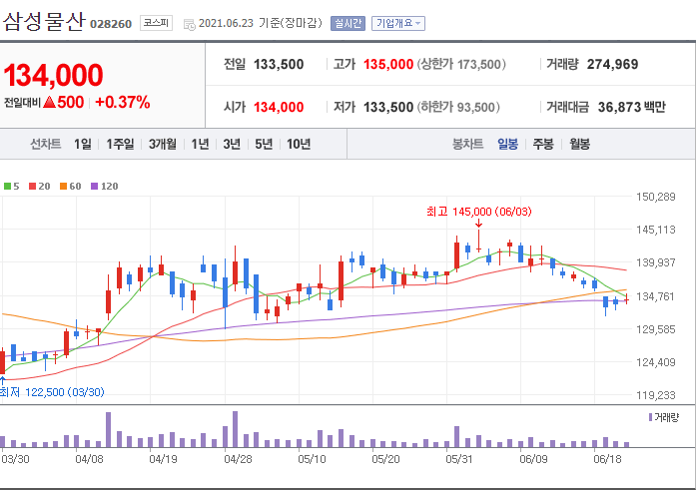Click the 코스피 market badge

(x=156, y=23)
